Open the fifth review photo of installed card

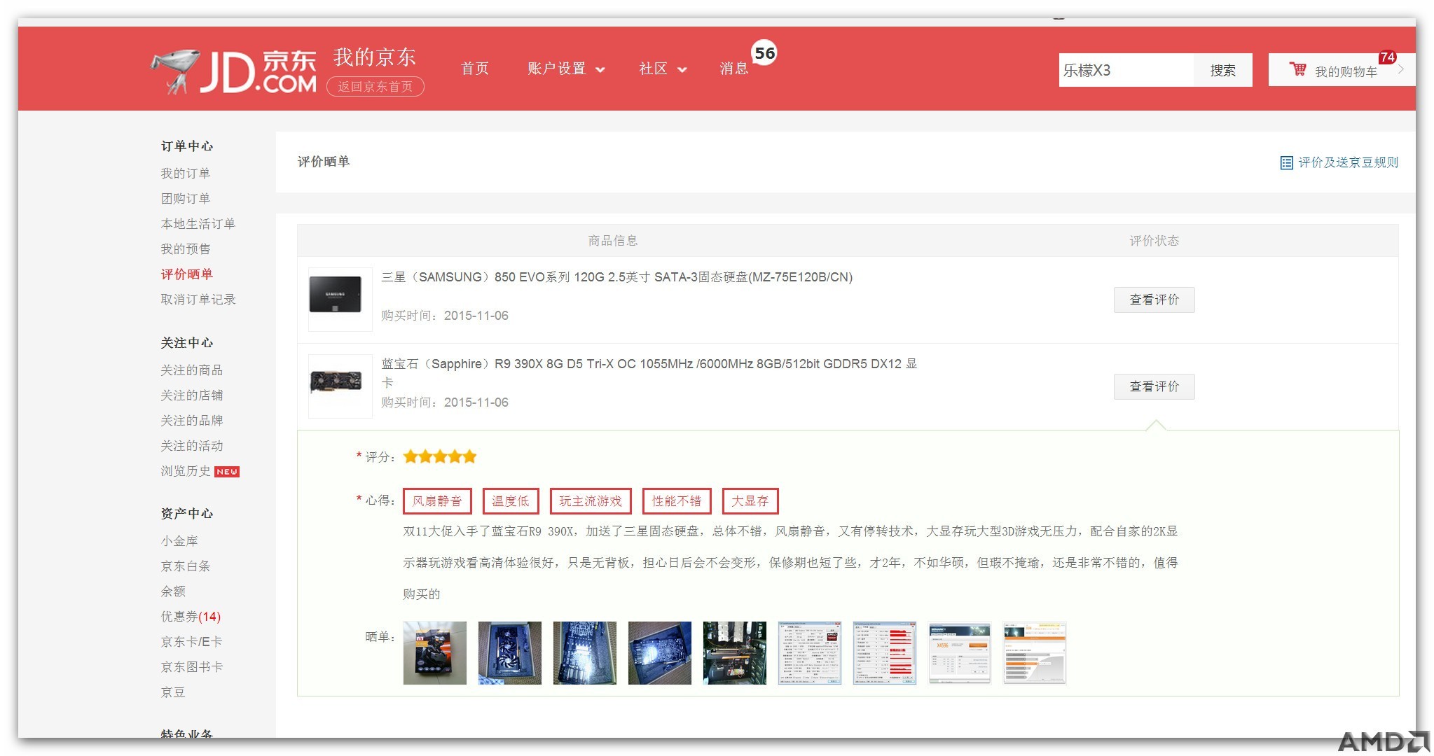point(735,653)
